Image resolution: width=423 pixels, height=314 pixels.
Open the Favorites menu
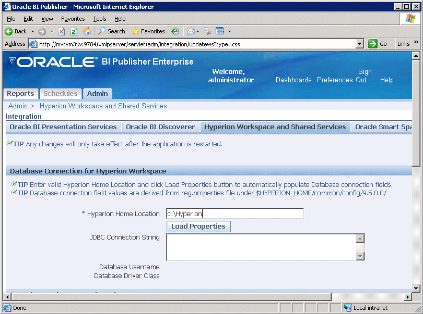(x=73, y=19)
